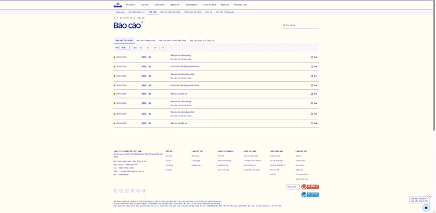Open 'Thanh toán' footer link

coord(300,160)
